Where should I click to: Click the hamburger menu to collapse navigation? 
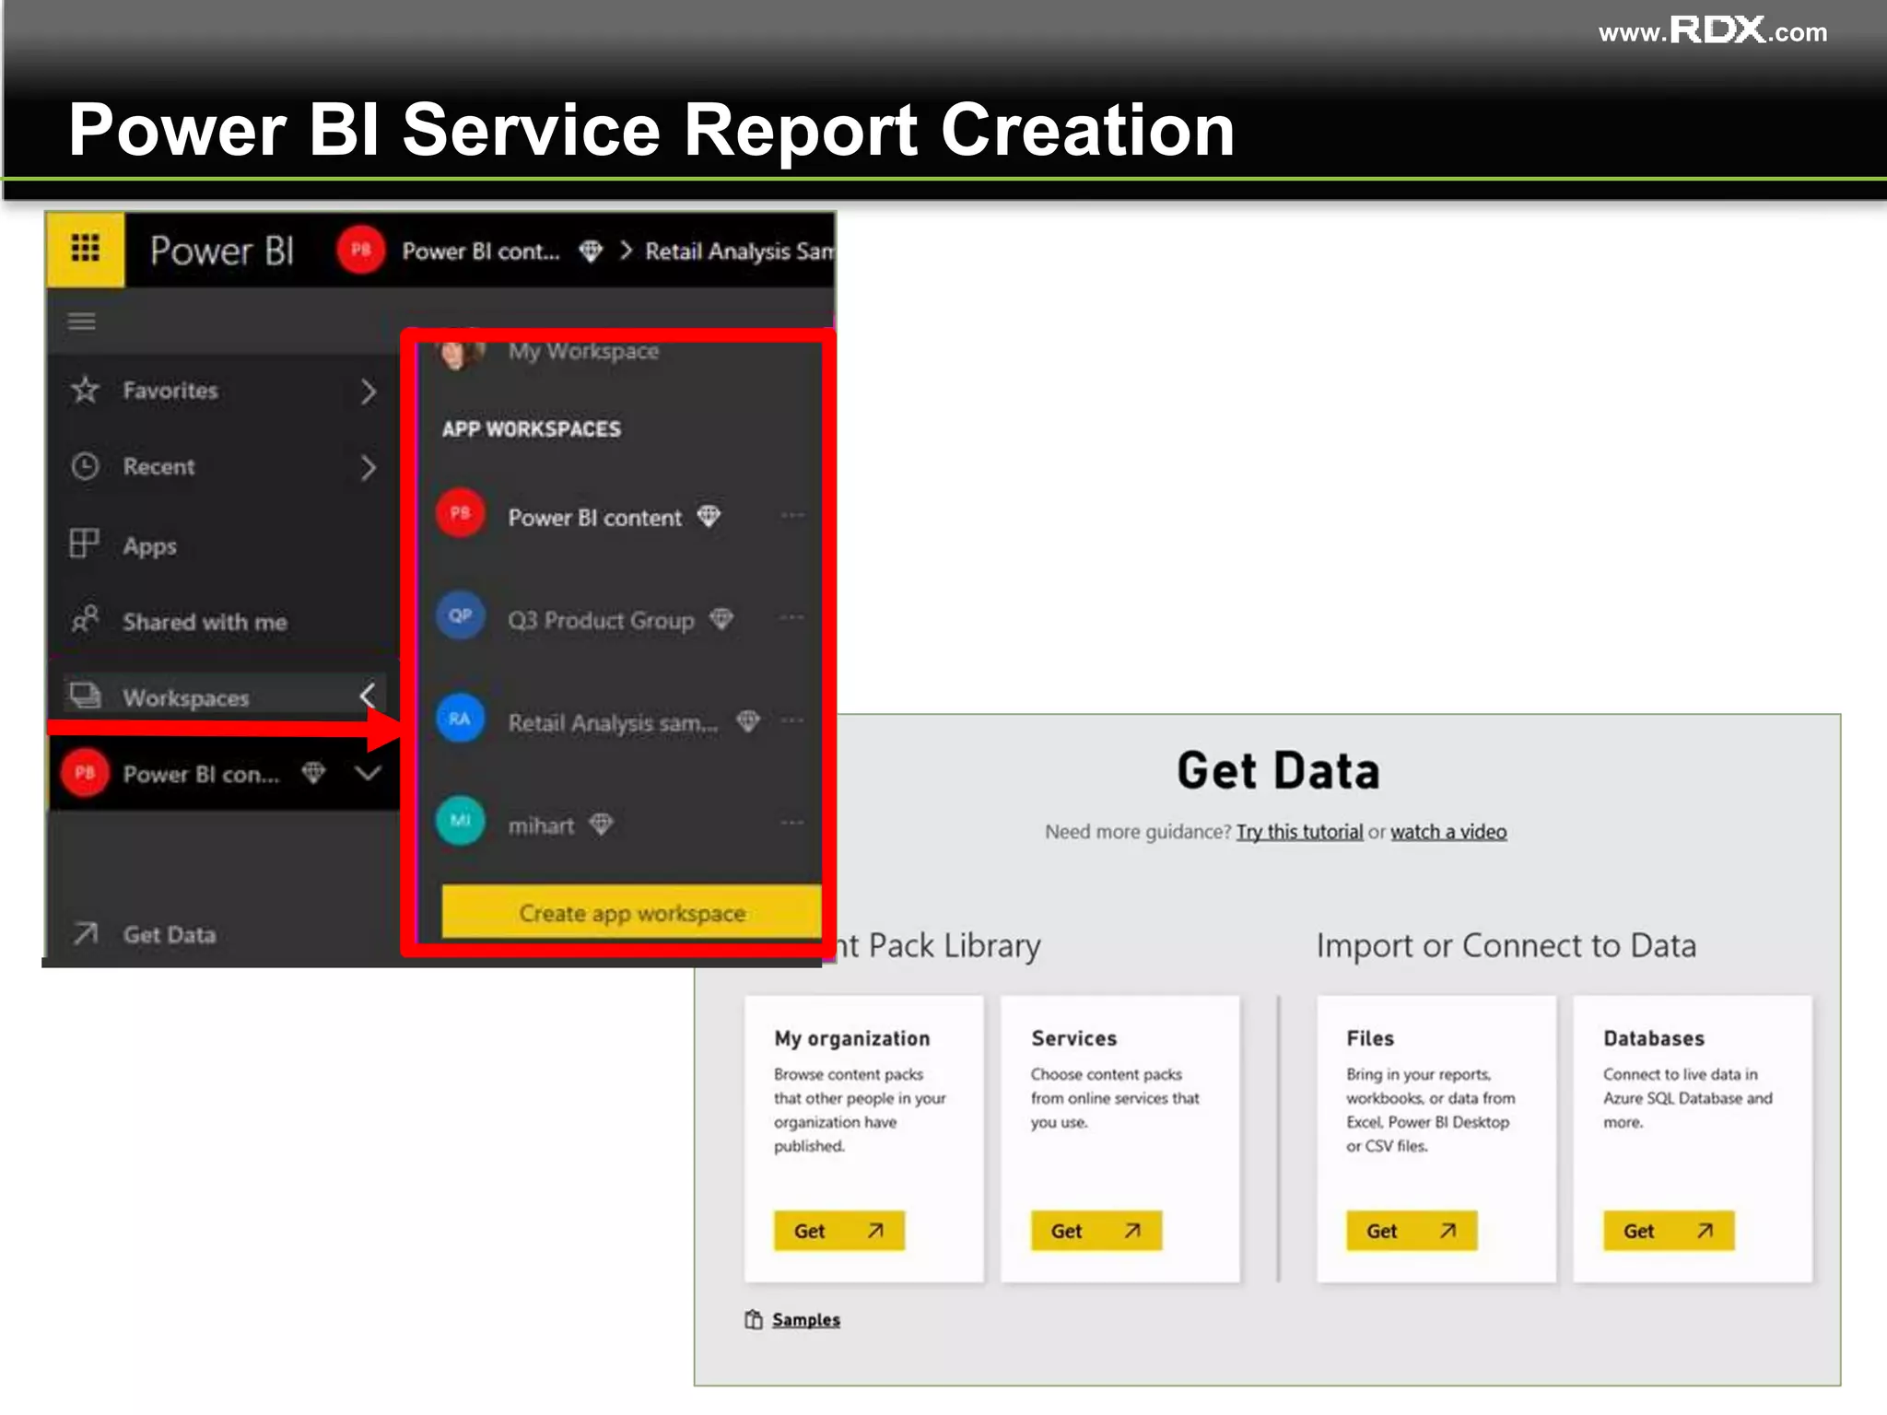pos(82,322)
